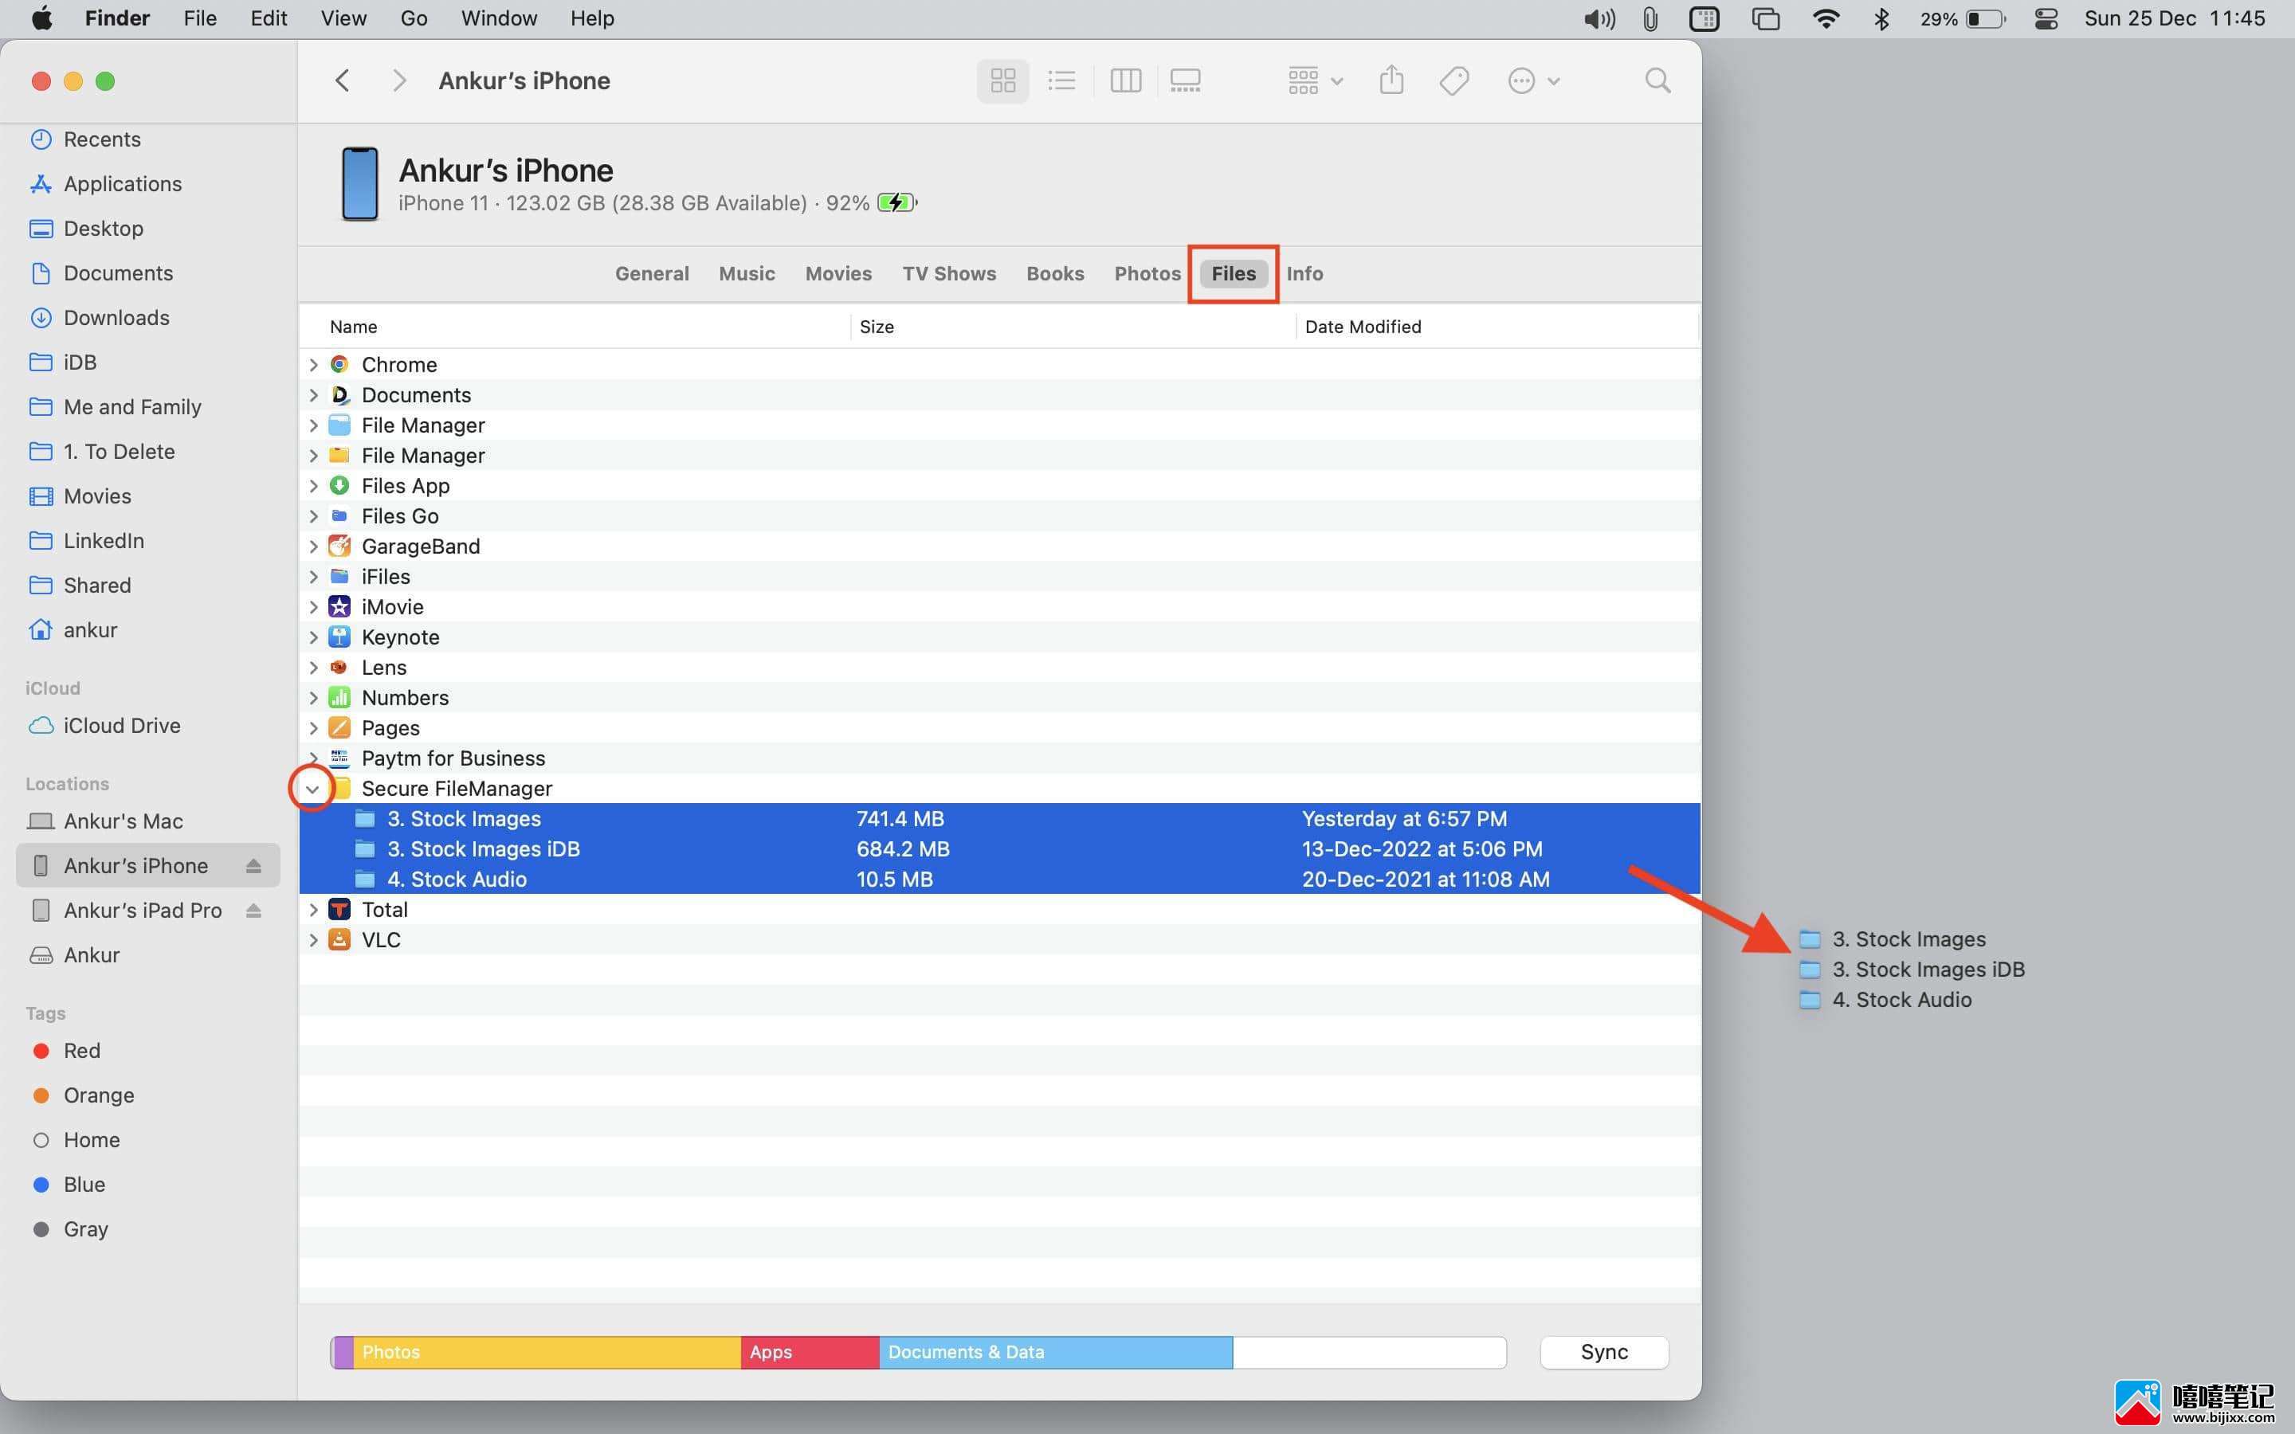Click the navigate back arrow
This screenshot has width=2295, height=1434.
[340, 80]
